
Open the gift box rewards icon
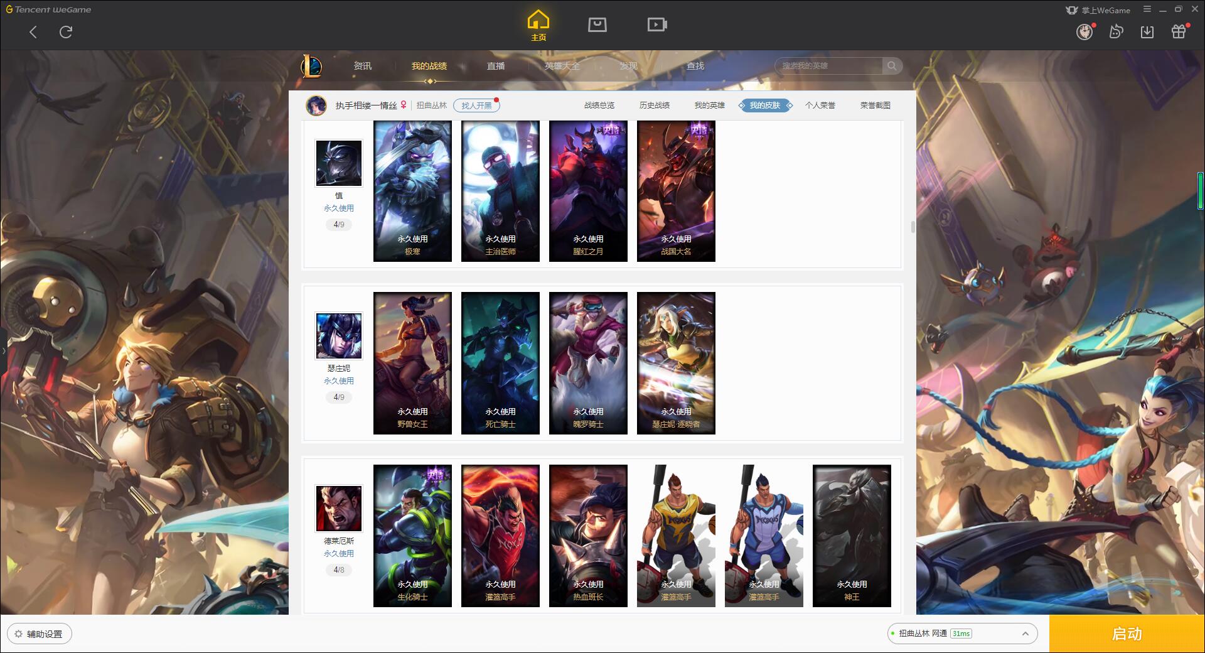pos(1179,32)
